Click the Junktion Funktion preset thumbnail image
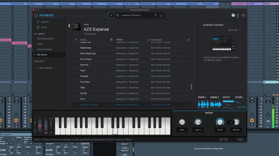The image size is (279, 156). (223, 43)
